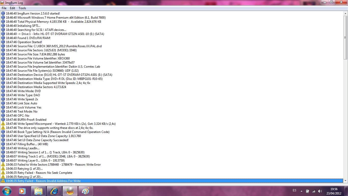Screen dimensions: 348x196
Task: Click warning icon beside 'No Seek Complete' line
Action: 3,173
